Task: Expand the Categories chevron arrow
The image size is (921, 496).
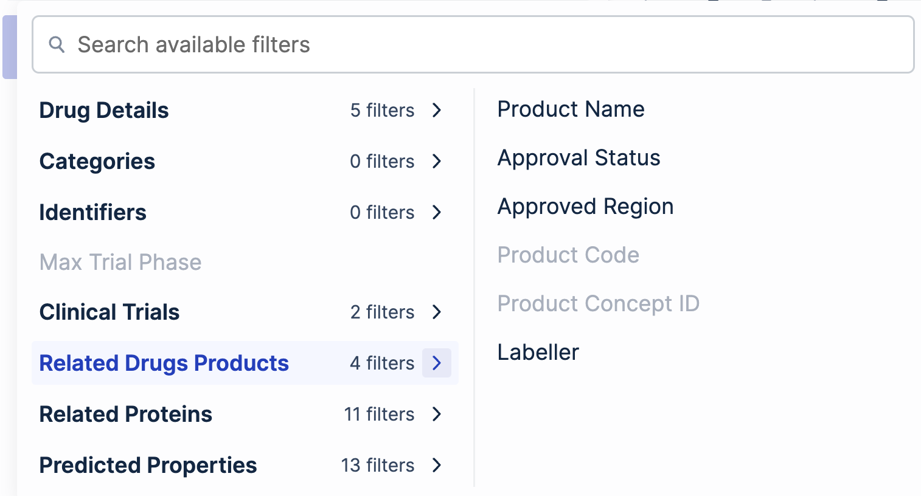Action: [x=437, y=161]
